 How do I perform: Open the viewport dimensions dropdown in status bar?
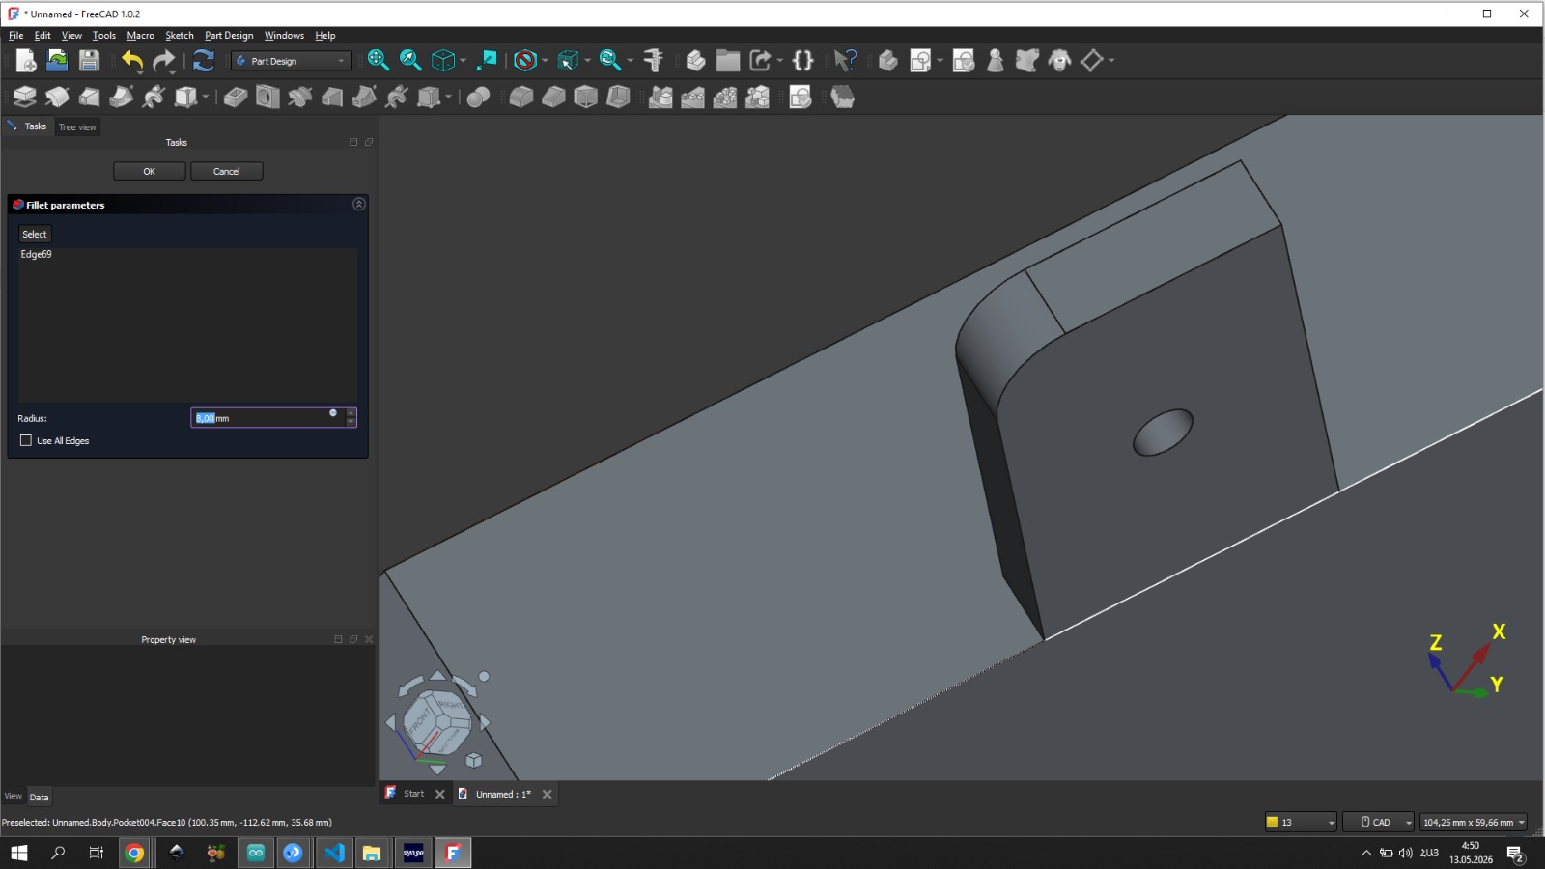tap(1474, 822)
